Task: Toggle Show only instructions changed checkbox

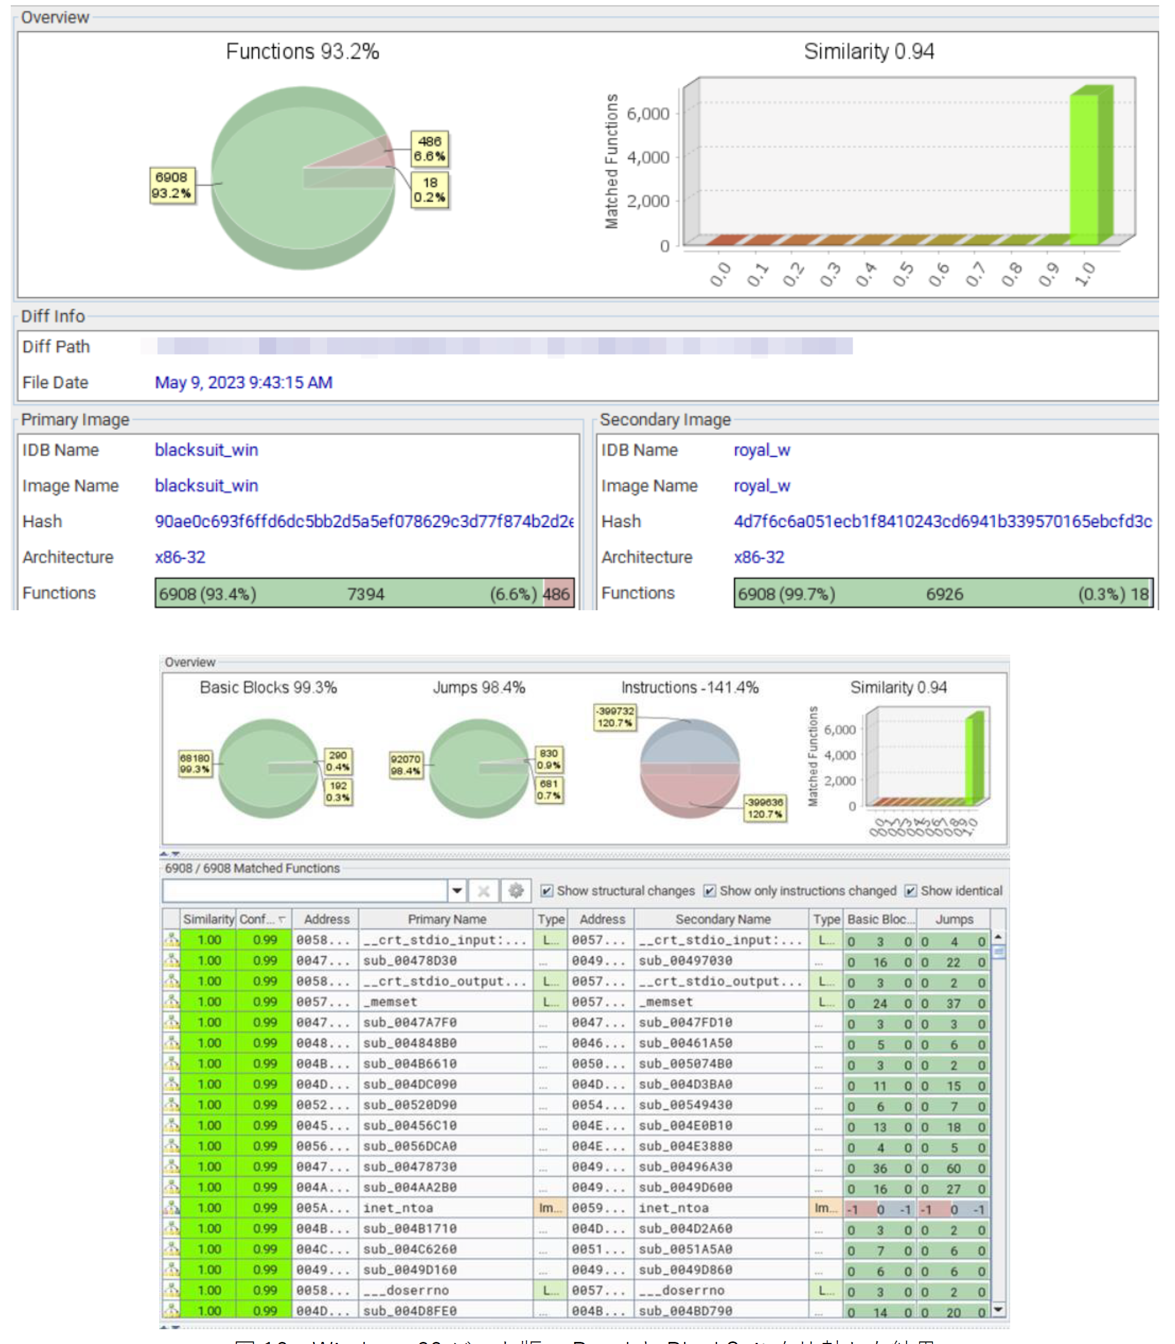Action: coord(710,891)
